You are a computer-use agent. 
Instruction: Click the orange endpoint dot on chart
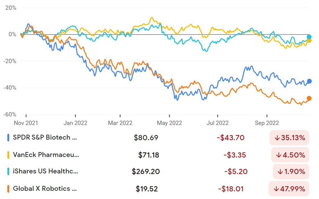(x=309, y=98)
